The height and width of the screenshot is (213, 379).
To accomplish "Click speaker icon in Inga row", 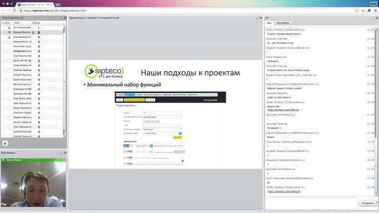I will coord(38,56).
